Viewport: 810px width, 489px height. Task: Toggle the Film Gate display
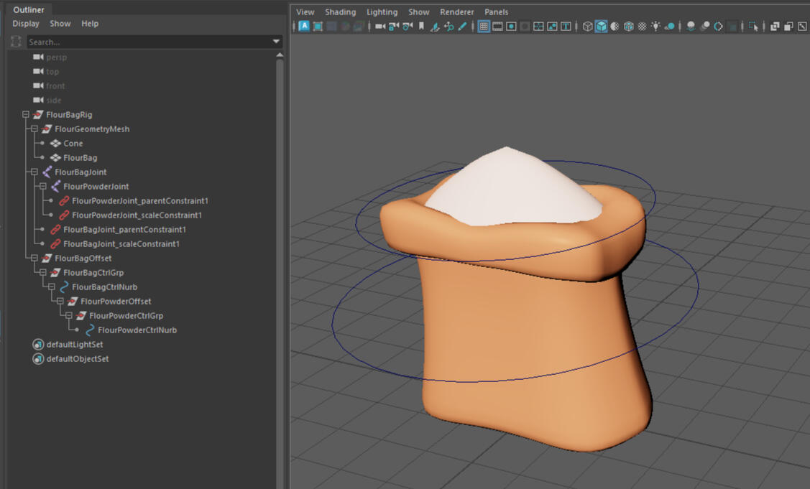tap(497, 27)
